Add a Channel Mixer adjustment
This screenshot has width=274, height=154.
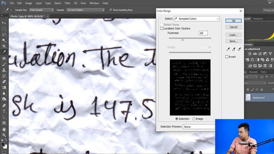268,60
